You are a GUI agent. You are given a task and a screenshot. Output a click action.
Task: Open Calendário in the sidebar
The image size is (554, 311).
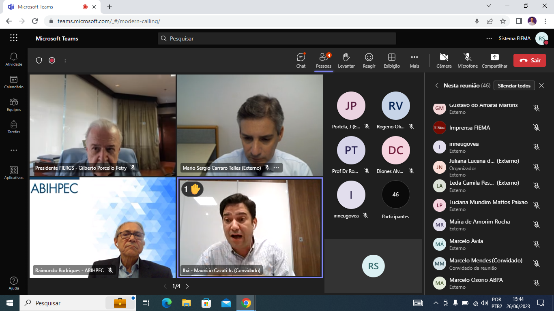(14, 82)
